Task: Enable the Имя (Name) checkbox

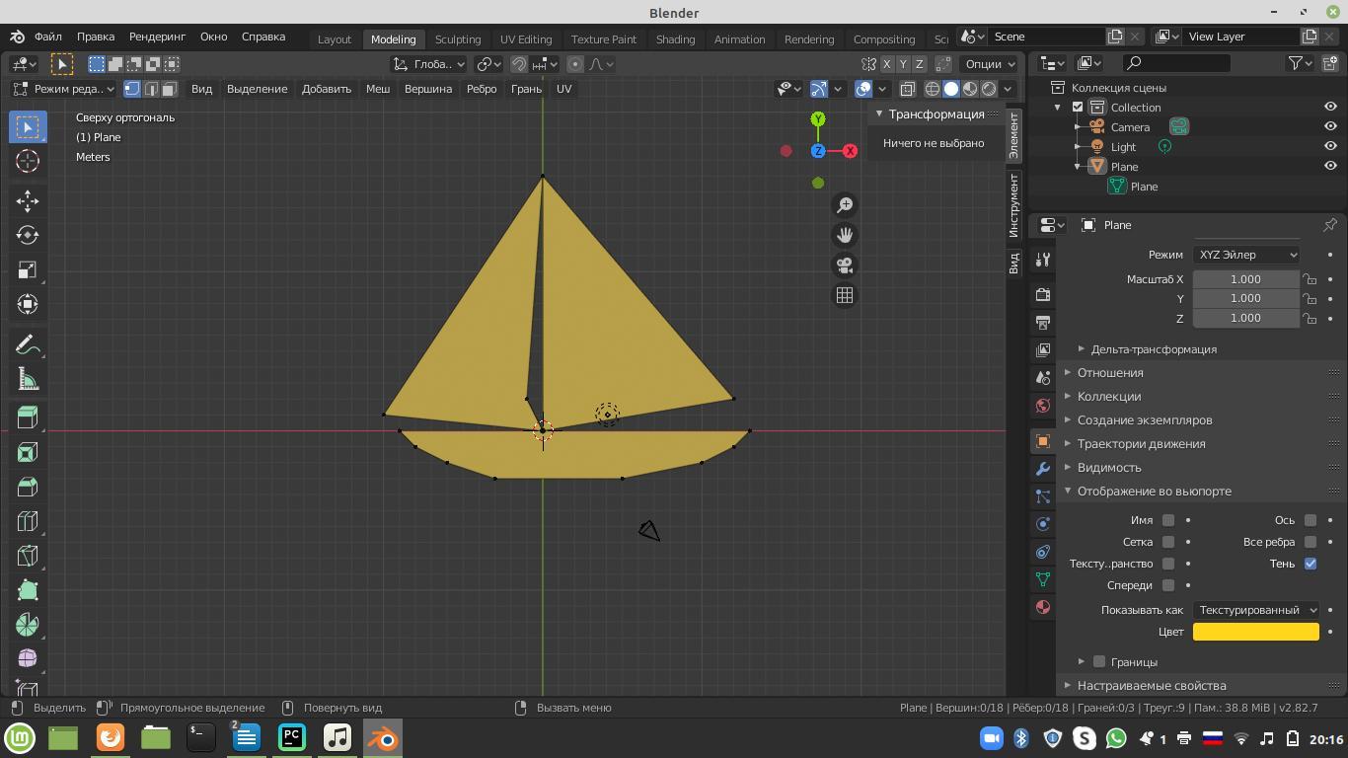Action: point(1168,520)
